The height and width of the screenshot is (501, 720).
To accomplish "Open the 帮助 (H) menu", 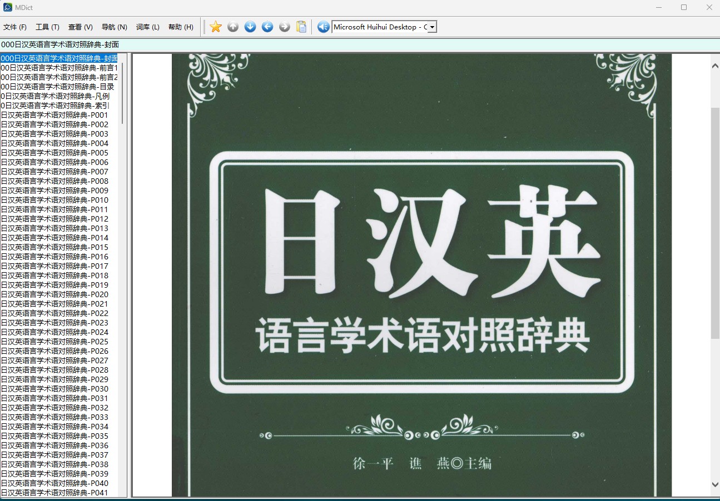I will coord(181,27).
